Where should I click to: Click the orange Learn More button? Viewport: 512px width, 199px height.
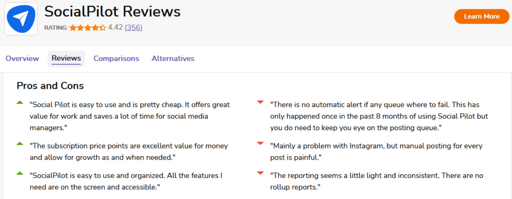[x=481, y=16]
